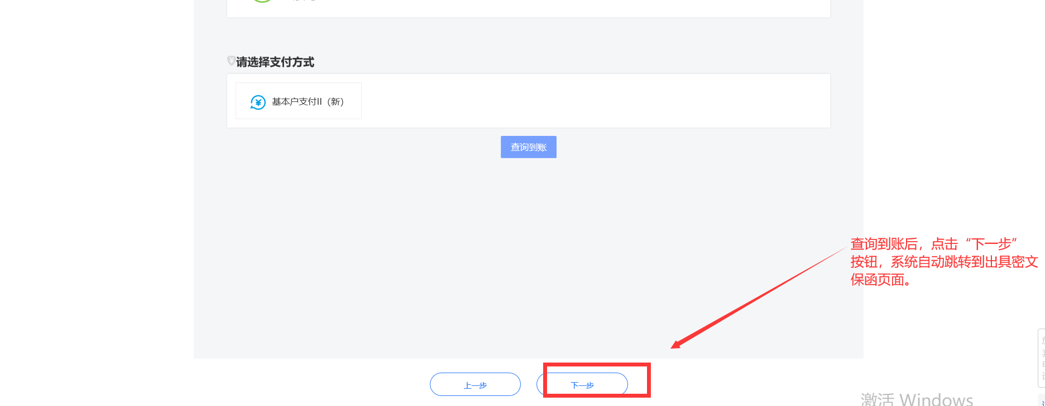Proceed with the 下一步 button
The width and height of the screenshot is (1045, 406).
[582, 385]
